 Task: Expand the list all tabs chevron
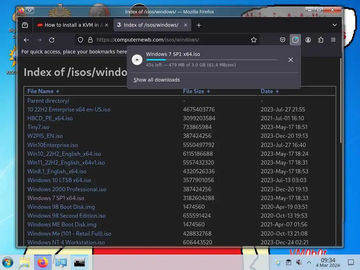point(335,25)
